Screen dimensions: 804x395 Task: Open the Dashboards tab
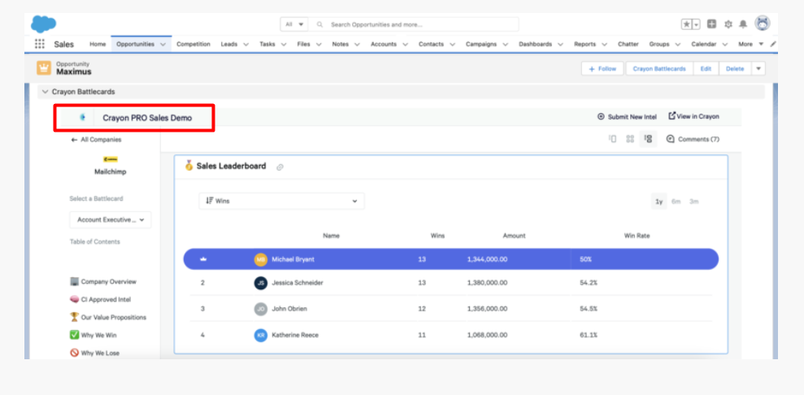point(535,44)
